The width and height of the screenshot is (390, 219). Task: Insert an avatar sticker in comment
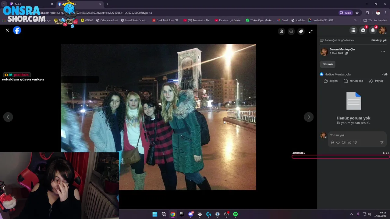[332, 142]
